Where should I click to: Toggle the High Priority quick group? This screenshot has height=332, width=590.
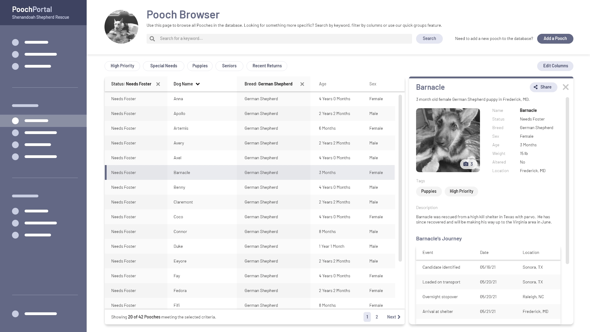[122, 66]
